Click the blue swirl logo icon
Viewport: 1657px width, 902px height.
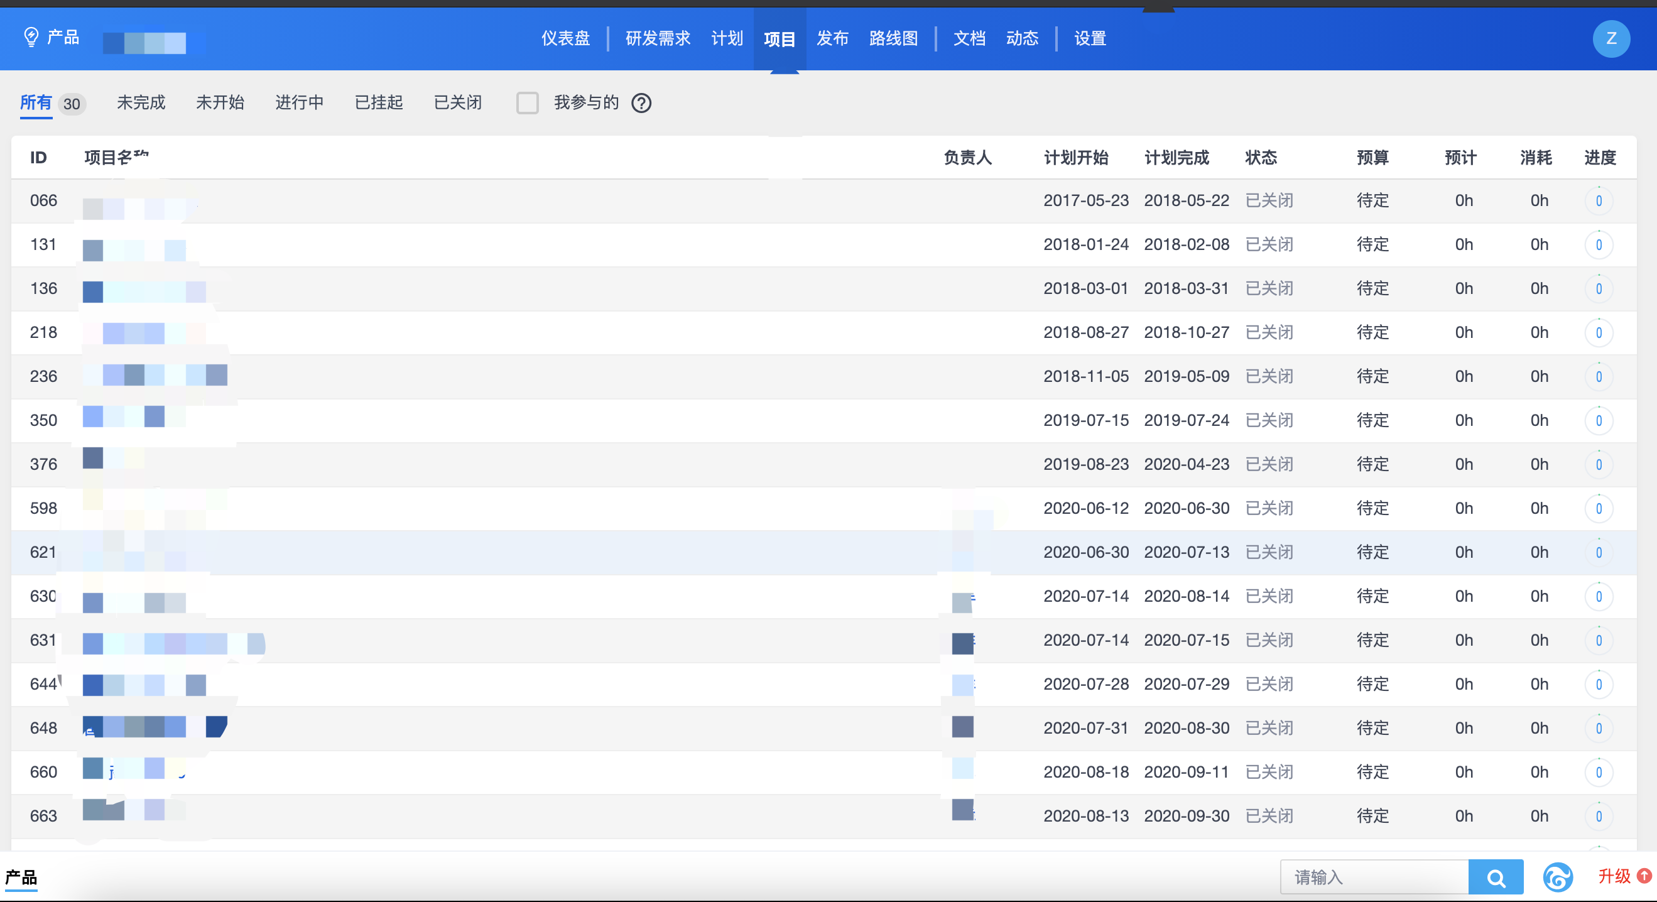pos(1557,878)
